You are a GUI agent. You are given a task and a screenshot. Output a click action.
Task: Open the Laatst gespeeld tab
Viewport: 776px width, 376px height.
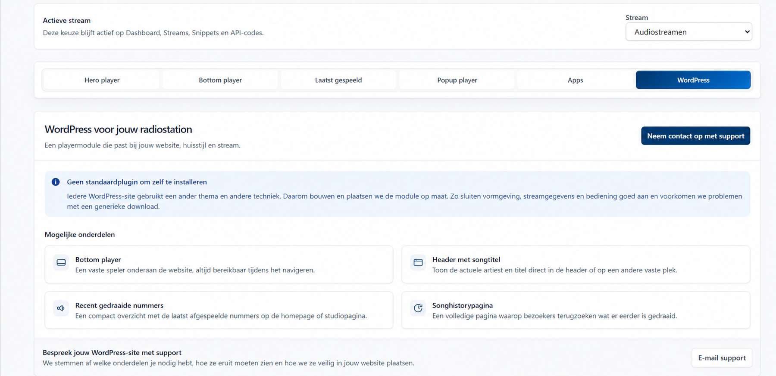[338, 80]
